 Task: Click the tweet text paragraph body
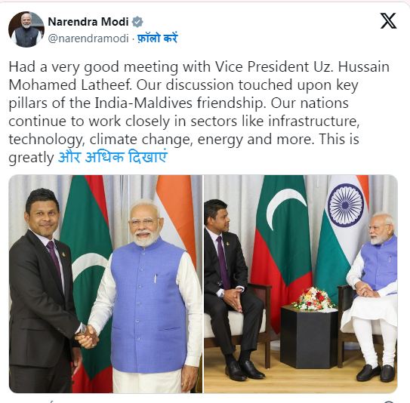pyautogui.click(x=199, y=112)
